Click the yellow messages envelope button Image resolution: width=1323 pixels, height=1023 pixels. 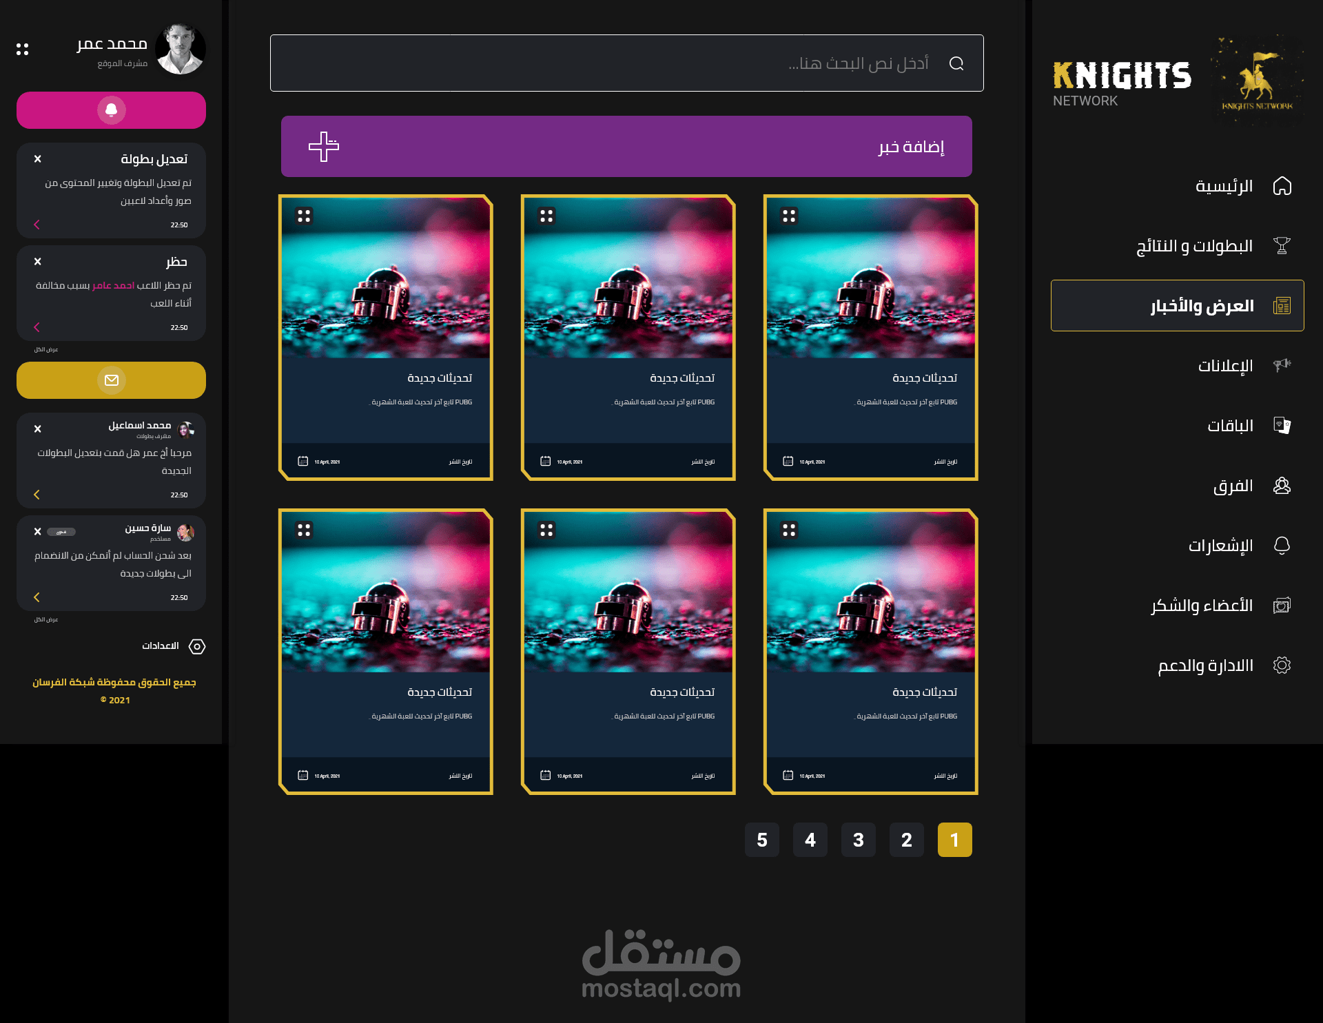111,380
